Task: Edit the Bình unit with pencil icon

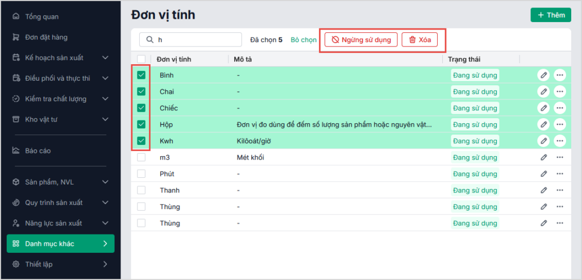Action: [x=543, y=76]
